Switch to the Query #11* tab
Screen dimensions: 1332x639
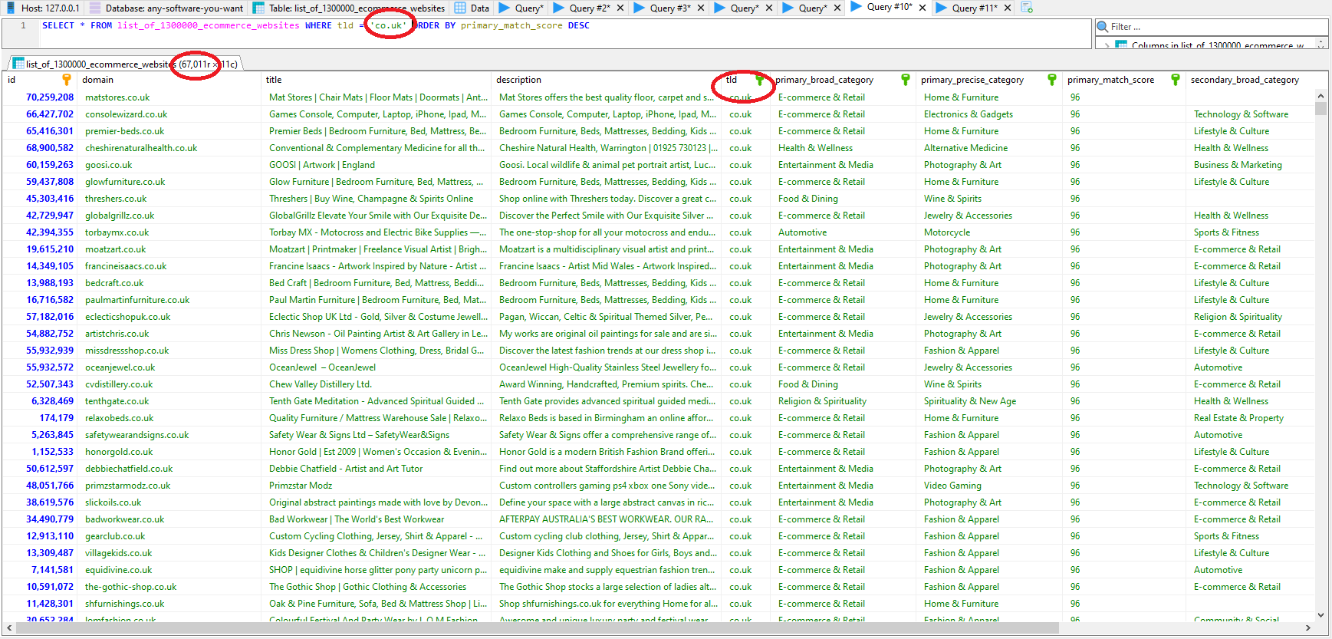[974, 8]
